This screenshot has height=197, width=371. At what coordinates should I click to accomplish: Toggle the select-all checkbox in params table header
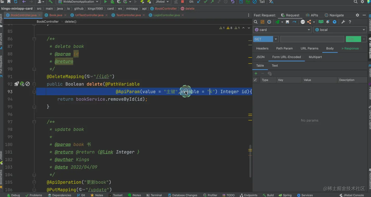coord(255,80)
